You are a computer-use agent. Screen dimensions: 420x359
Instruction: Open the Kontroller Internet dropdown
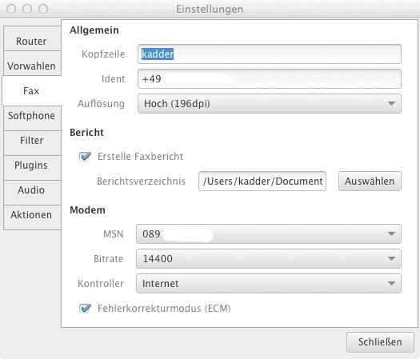[x=268, y=284]
